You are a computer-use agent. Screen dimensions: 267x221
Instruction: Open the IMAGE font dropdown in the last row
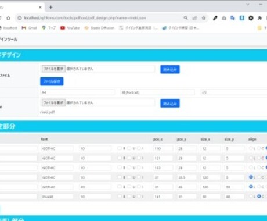pyautogui.click(x=57, y=197)
